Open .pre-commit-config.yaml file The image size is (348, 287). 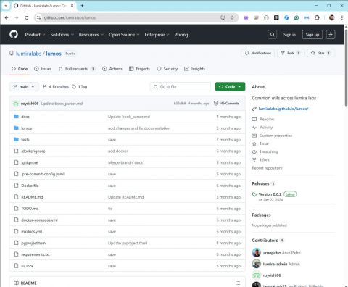click(43, 174)
